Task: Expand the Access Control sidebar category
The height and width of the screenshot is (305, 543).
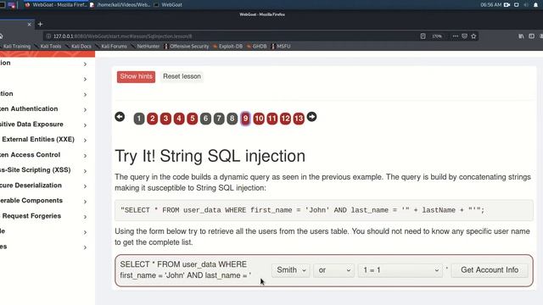Action: point(43,155)
